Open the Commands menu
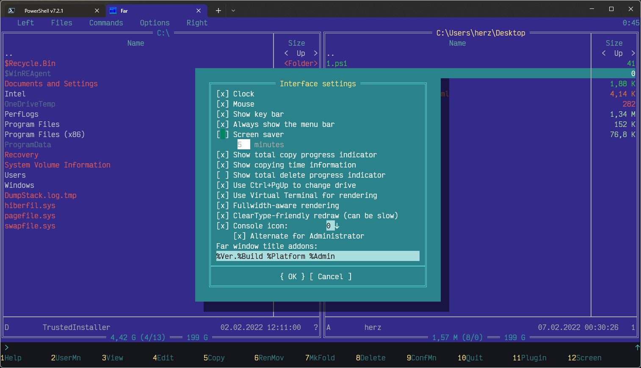 (x=106, y=23)
